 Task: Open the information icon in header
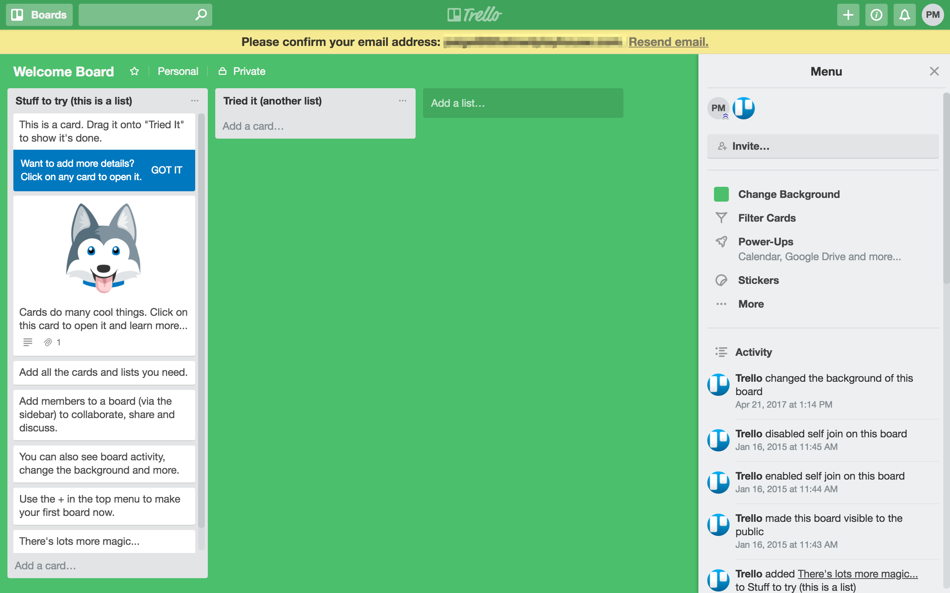tap(876, 15)
